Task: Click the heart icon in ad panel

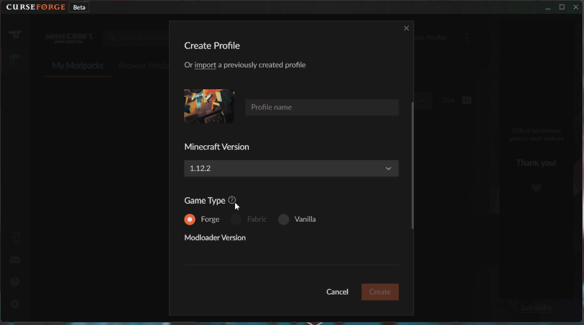Action: click(536, 188)
